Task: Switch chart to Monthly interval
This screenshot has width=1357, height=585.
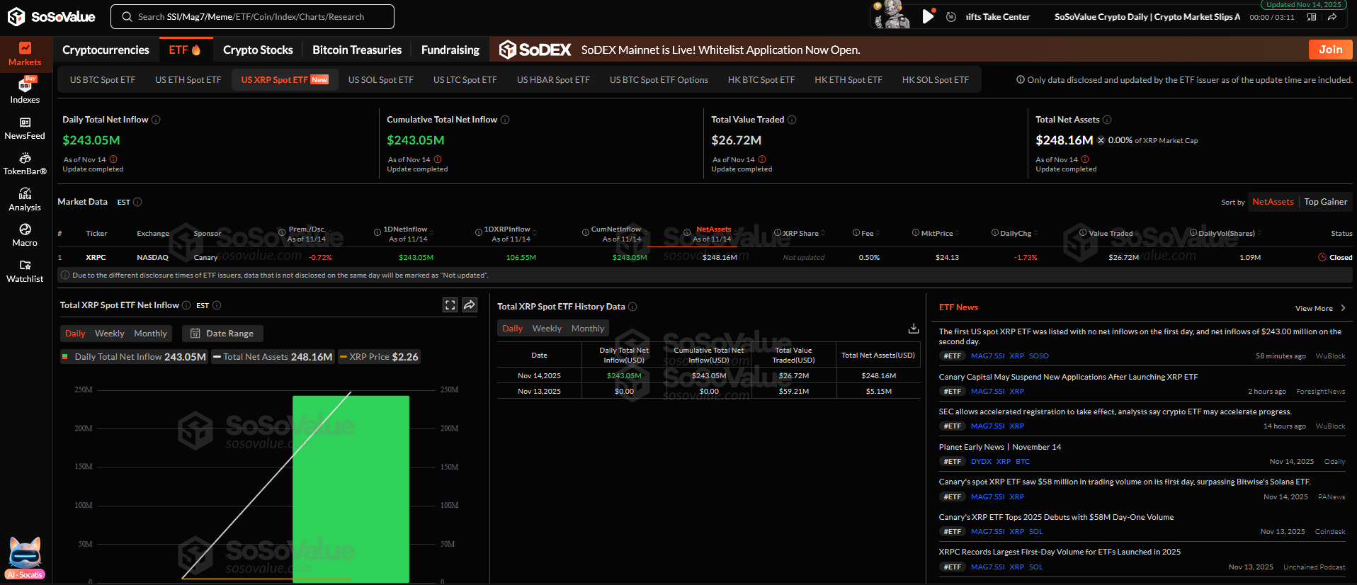Action: (151, 334)
